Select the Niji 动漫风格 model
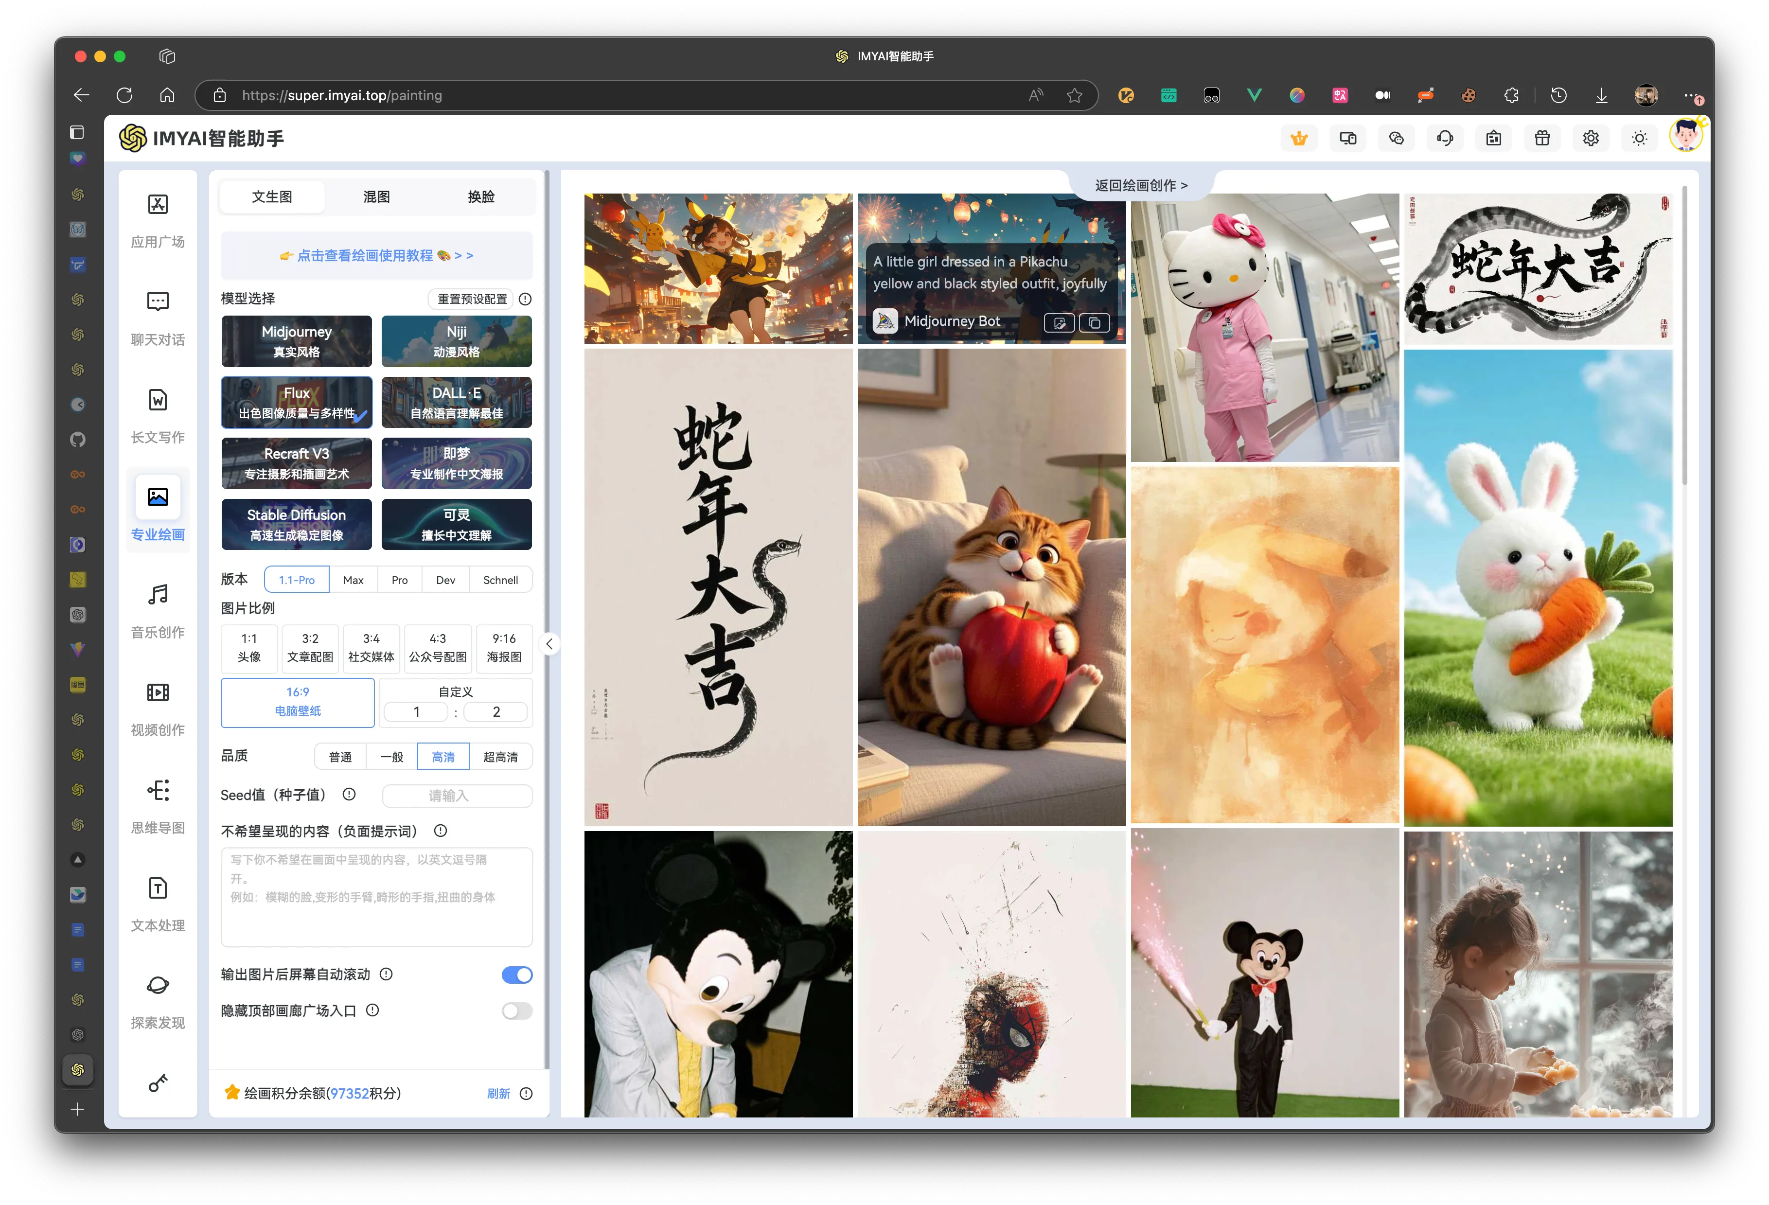The image size is (1769, 1205). pos(457,341)
